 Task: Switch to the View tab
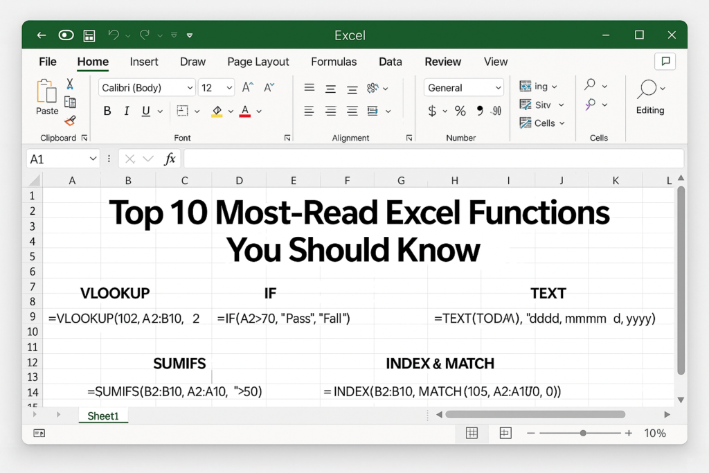[x=496, y=62]
